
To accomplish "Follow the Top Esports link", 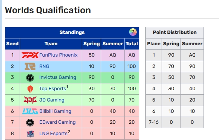I will click(x=52, y=89).
